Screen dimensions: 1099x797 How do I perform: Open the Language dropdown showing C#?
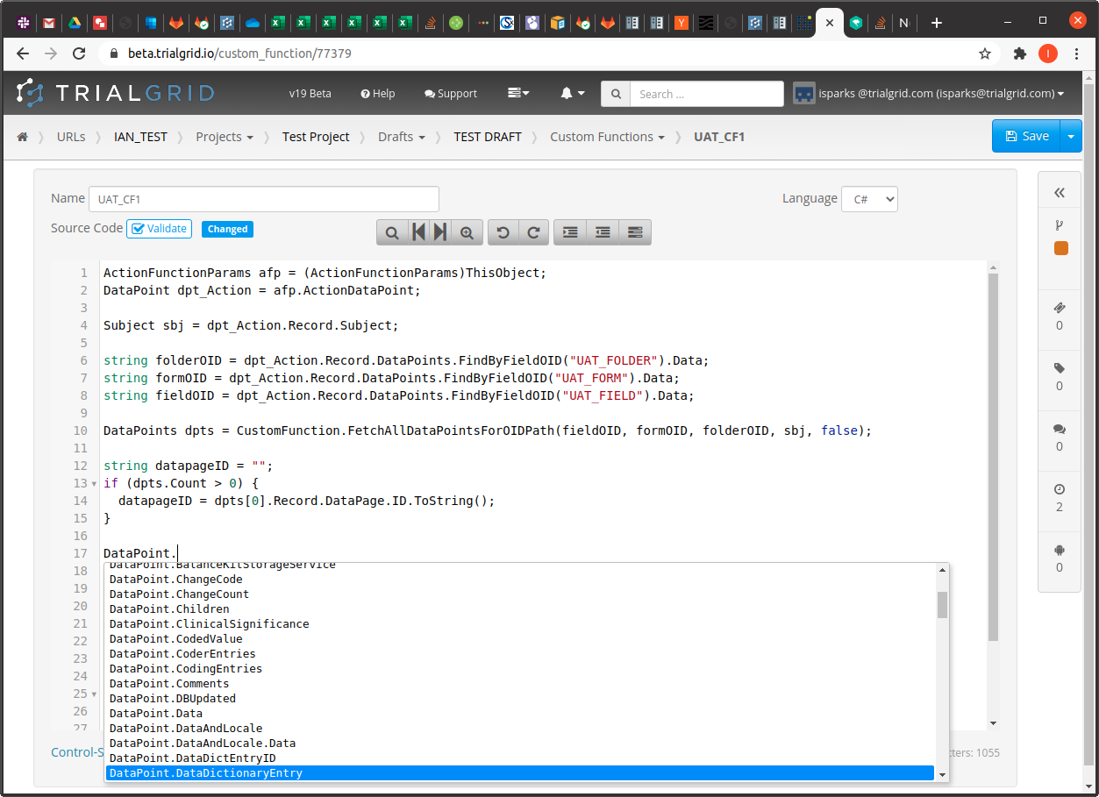(x=868, y=199)
